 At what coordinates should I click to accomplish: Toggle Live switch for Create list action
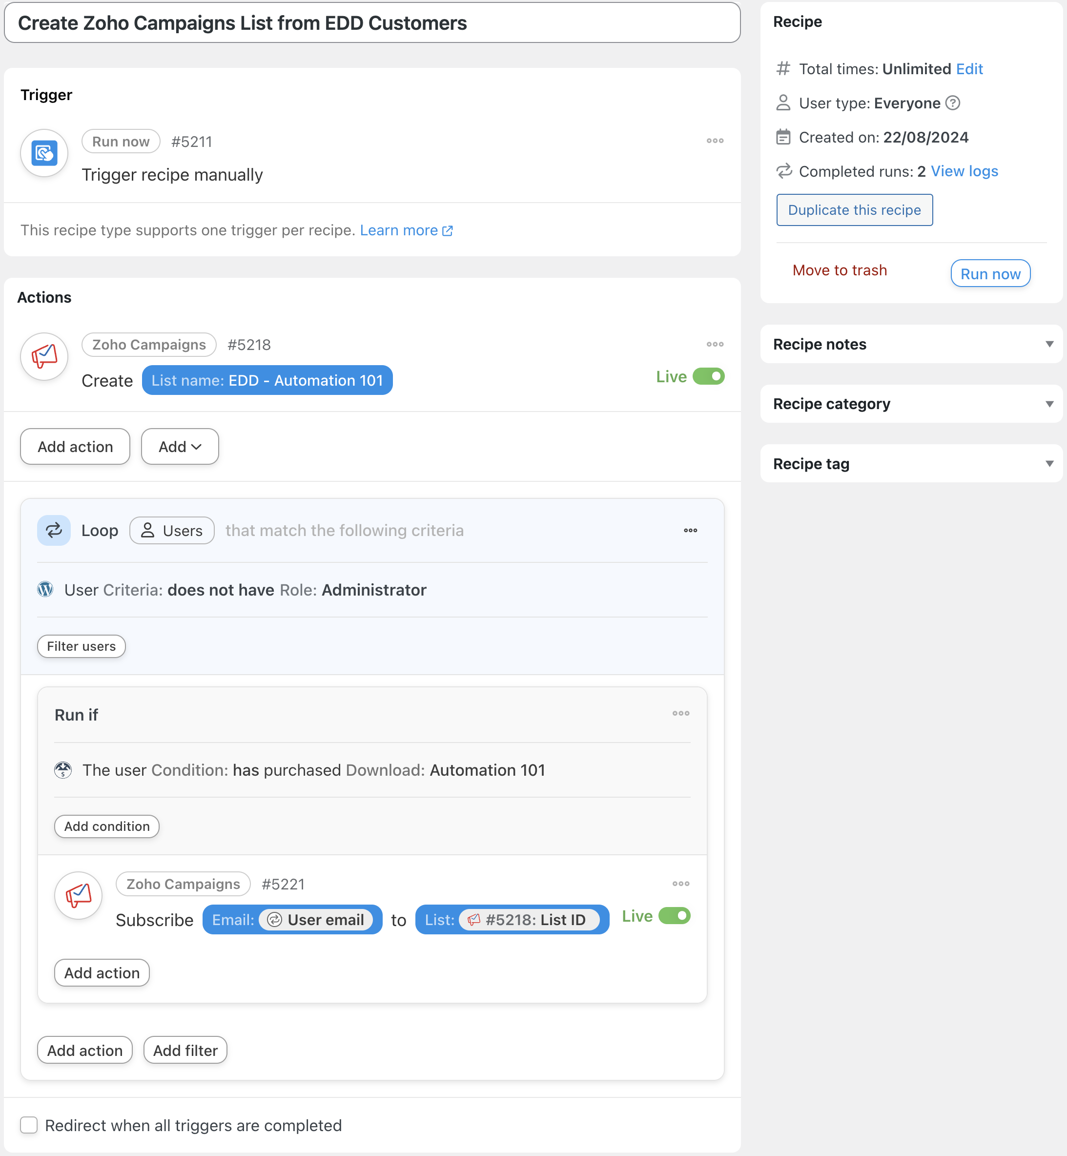click(x=708, y=376)
